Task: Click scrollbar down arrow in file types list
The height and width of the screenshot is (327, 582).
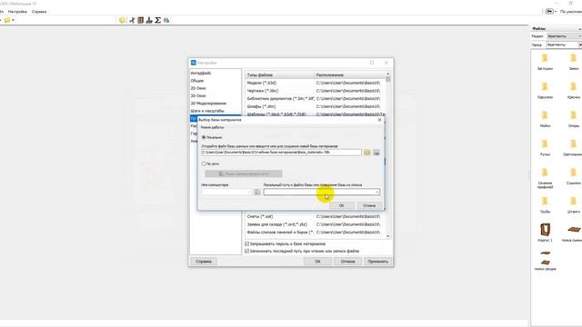Action: pyautogui.click(x=388, y=236)
